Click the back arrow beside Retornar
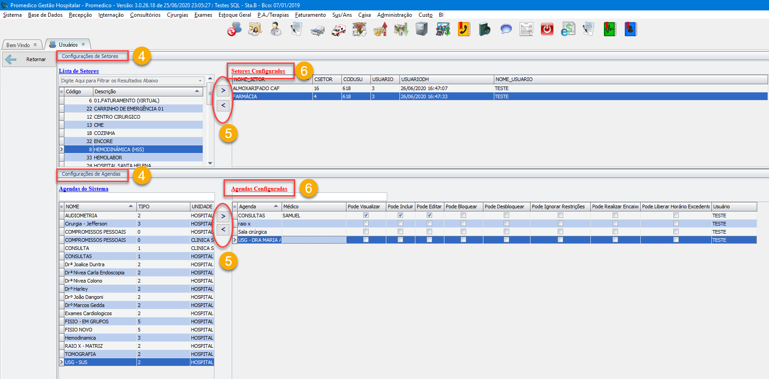This screenshot has height=379, width=769. point(11,59)
